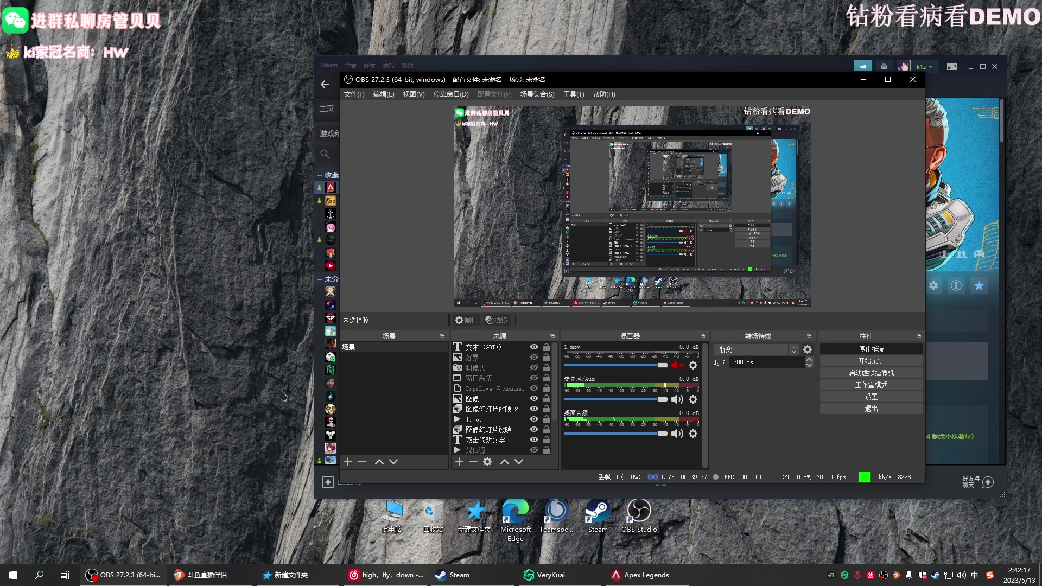
Task: Open the 工具(T) menu
Action: [x=574, y=94]
